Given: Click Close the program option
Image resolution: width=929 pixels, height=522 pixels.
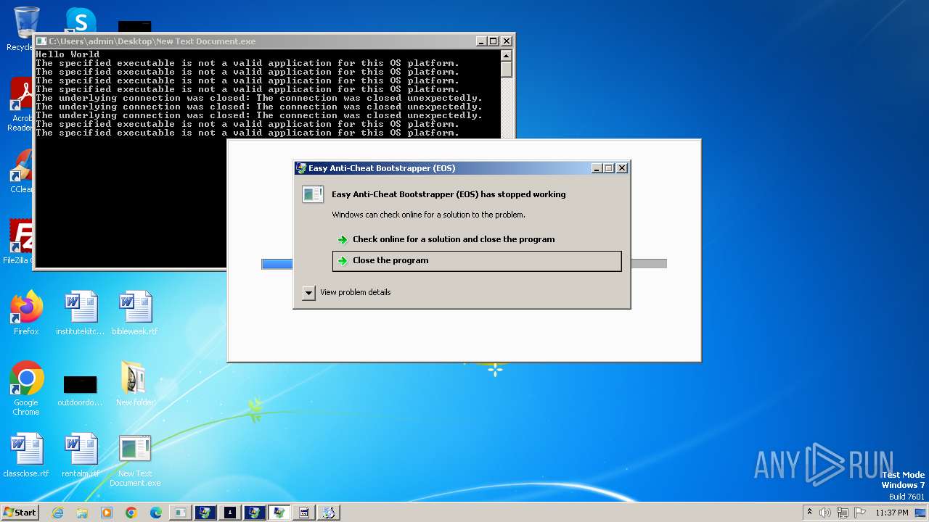Looking at the screenshot, I should (x=477, y=261).
